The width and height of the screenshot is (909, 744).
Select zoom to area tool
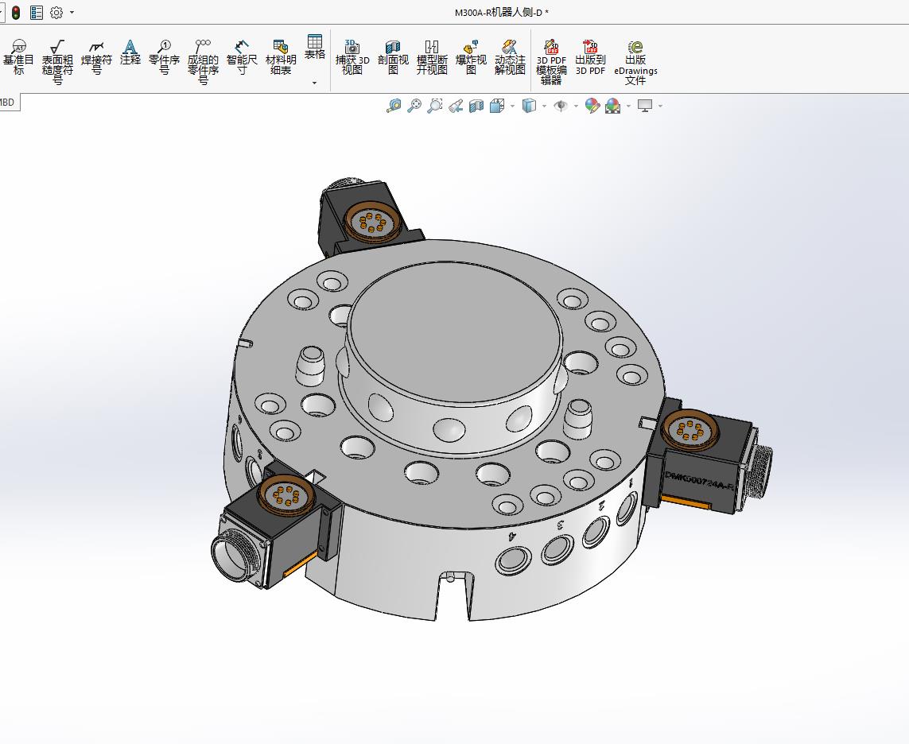coord(435,106)
